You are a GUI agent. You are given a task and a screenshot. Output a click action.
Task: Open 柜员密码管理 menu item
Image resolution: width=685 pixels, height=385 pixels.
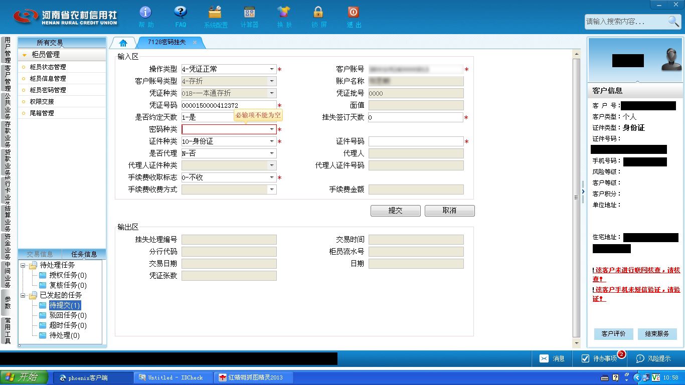pyautogui.click(x=48, y=90)
